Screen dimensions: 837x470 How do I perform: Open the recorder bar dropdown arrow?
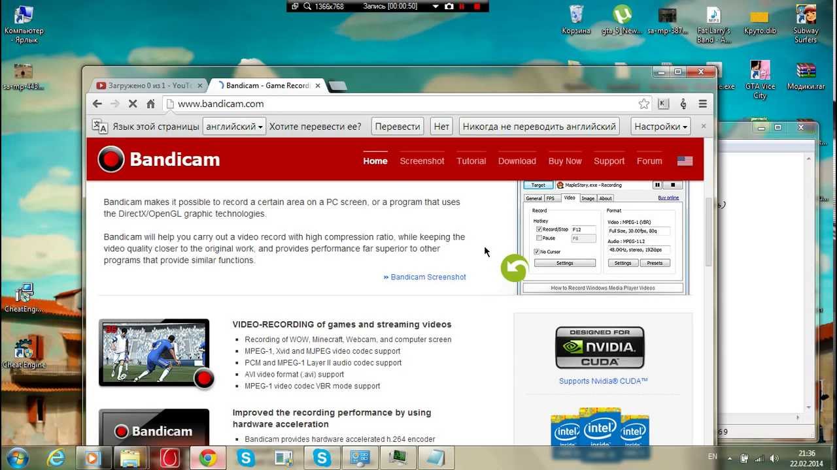tap(436, 7)
